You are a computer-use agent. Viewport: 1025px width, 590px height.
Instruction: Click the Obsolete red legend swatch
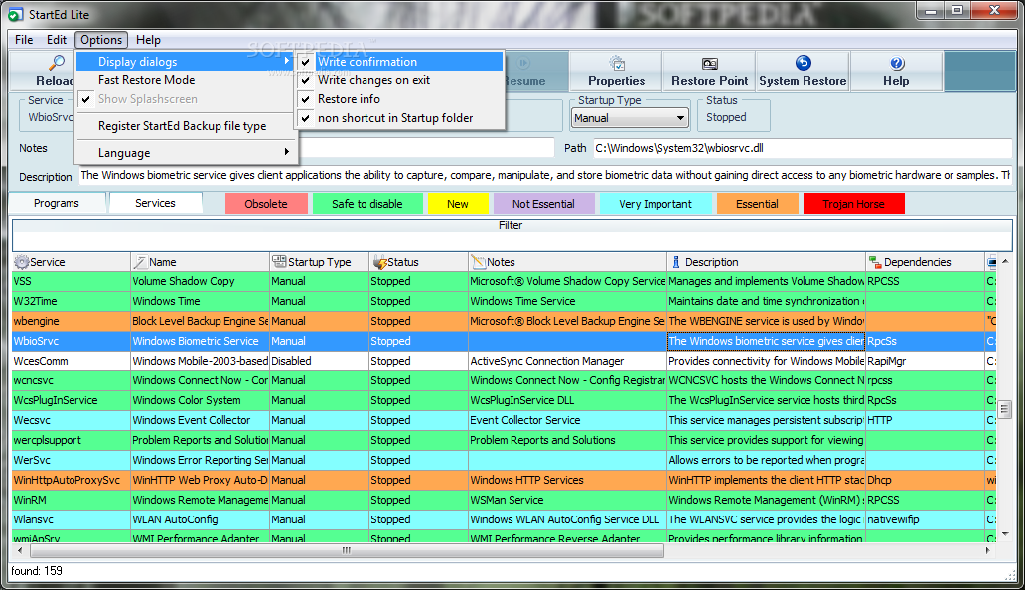click(x=266, y=204)
